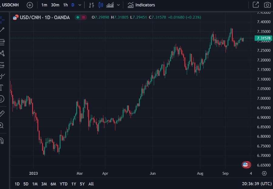The width and height of the screenshot is (273, 189).
Task: Select the ruler measure tool
Action: (x=2, y=113)
